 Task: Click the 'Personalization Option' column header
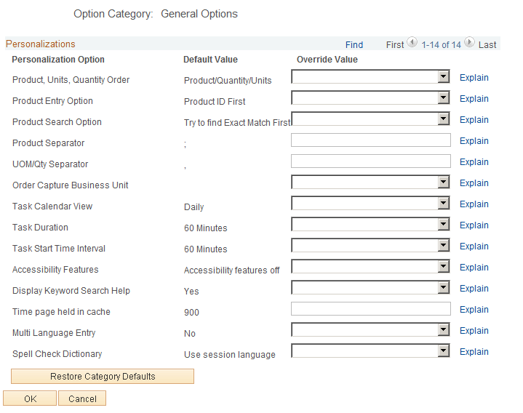pyautogui.click(x=58, y=60)
